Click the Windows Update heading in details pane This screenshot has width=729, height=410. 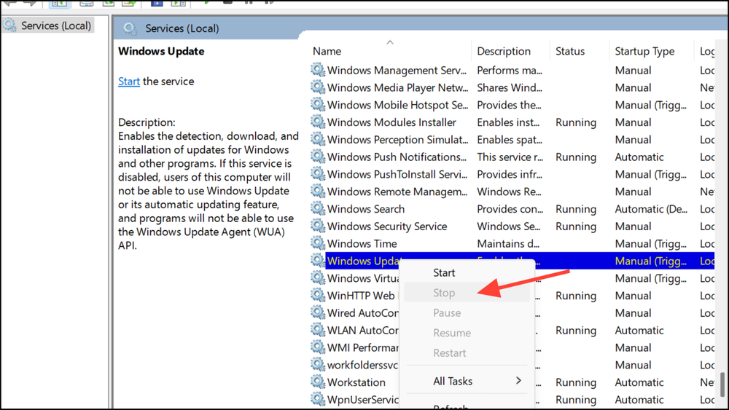pyautogui.click(x=161, y=51)
